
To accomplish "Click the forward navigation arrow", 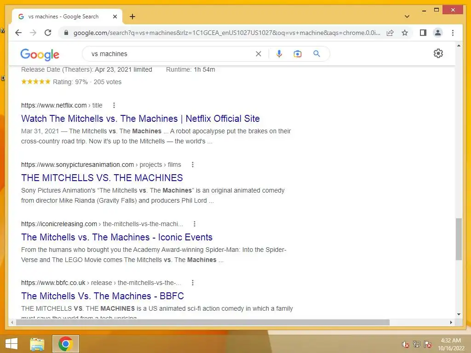I will (x=33, y=33).
